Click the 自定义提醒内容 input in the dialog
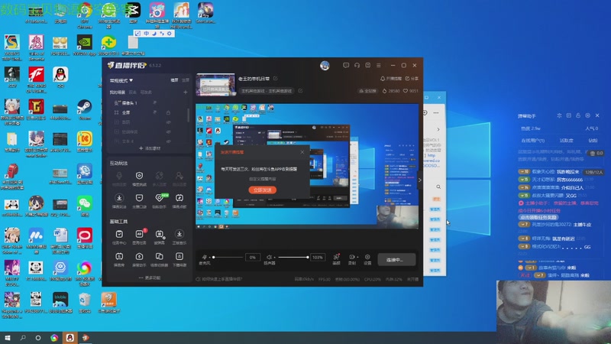This screenshot has width=611, height=344. [262, 179]
